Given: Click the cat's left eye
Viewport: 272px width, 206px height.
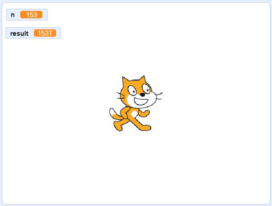Looking at the screenshot, I should click(x=132, y=91).
